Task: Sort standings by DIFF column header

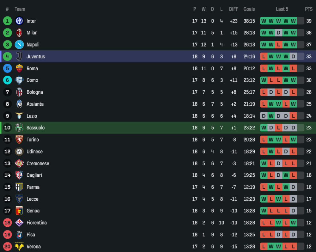Action: [234, 9]
